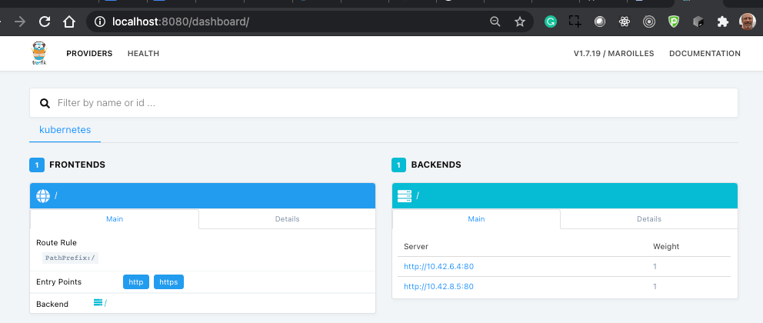Click the Route Rule label
Screen dimensions: 763x323
click(56, 243)
